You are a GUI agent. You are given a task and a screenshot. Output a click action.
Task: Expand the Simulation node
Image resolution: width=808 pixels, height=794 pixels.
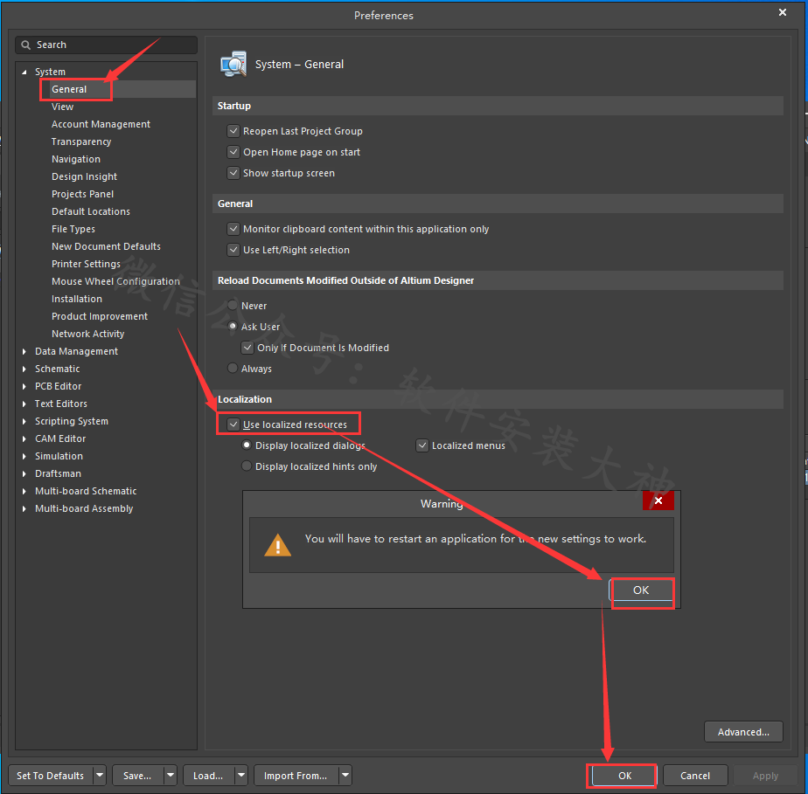tap(24, 457)
